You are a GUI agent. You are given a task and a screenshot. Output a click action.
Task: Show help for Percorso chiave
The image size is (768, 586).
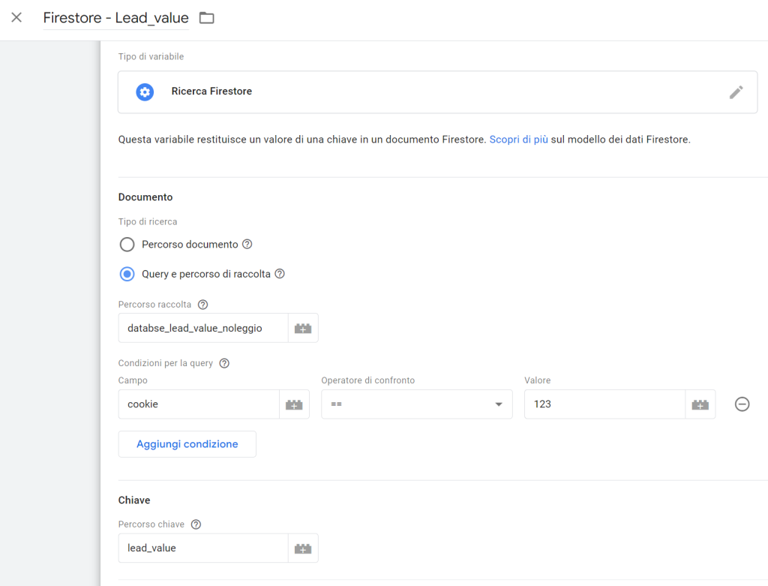(x=196, y=524)
